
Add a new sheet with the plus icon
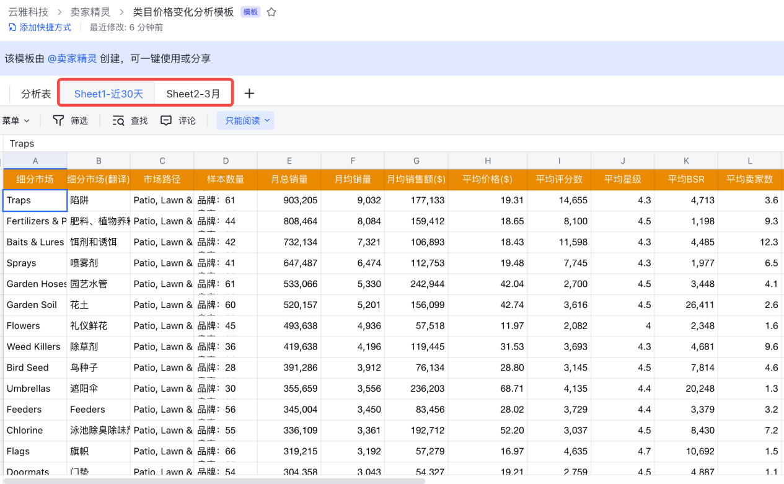(x=249, y=94)
